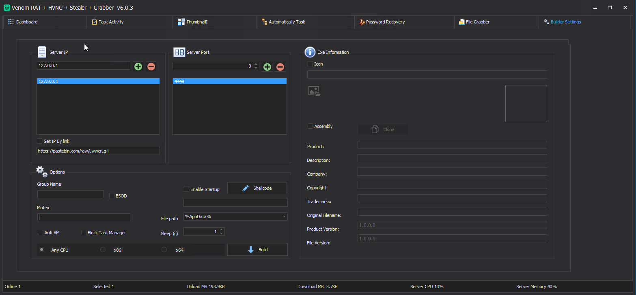The width and height of the screenshot is (636, 295).
Task: Click the red minus icon beside Server IP field
Action: pyautogui.click(x=151, y=66)
